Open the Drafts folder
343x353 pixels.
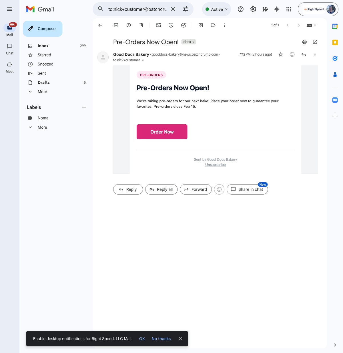pyautogui.click(x=43, y=82)
